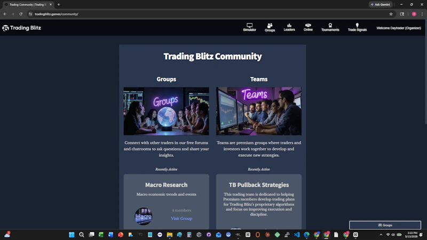Open the Windows Start menu

click(72, 235)
